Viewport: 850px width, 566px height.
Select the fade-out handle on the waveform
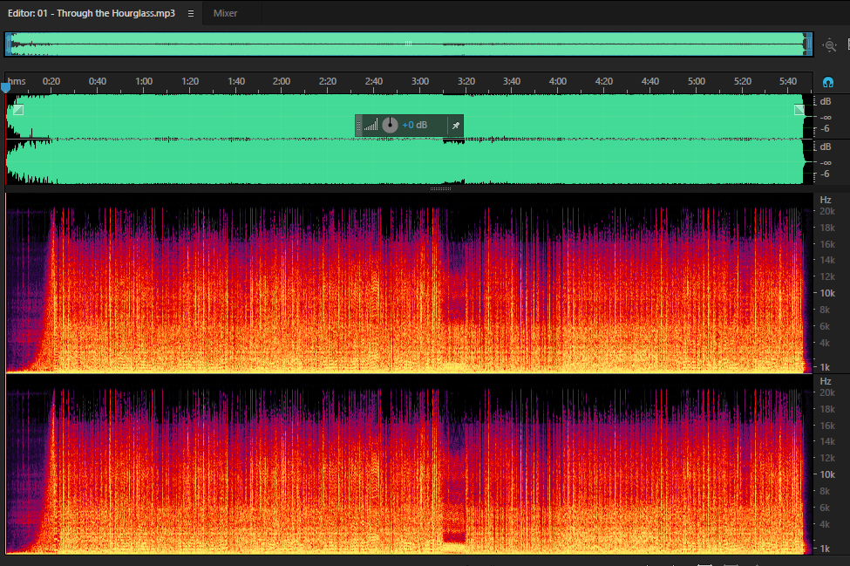[x=799, y=110]
